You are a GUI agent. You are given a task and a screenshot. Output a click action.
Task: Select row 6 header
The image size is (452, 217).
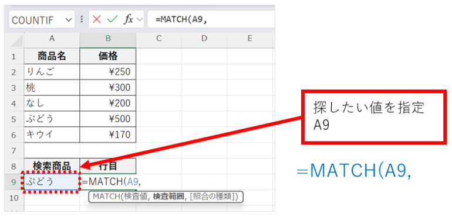(14, 135)
